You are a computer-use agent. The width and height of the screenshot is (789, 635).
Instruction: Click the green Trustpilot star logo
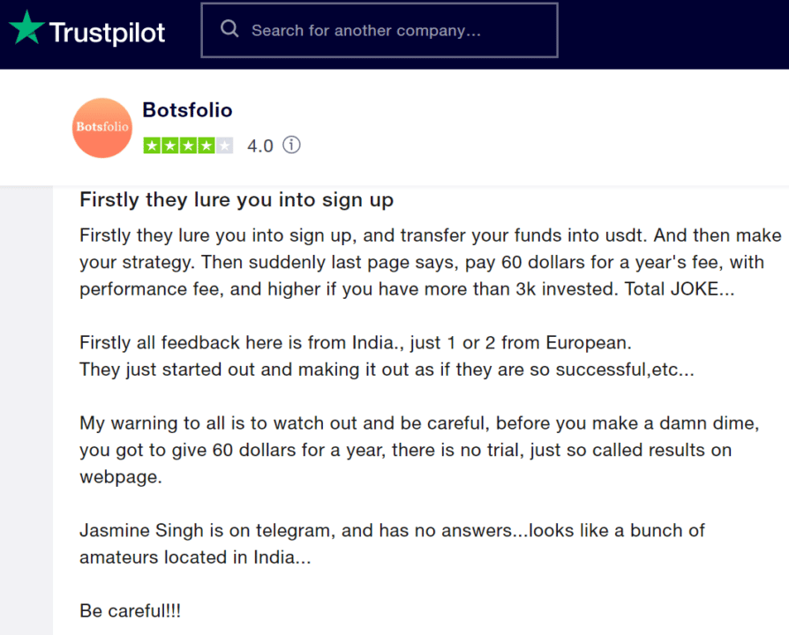click(x=26, y=28)
